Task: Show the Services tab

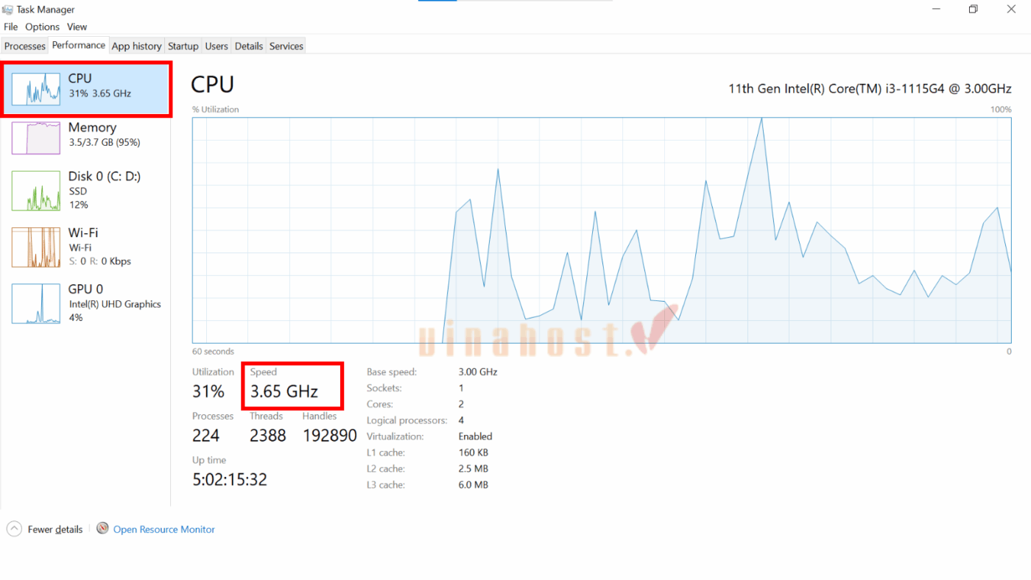Action: (286, 46)
